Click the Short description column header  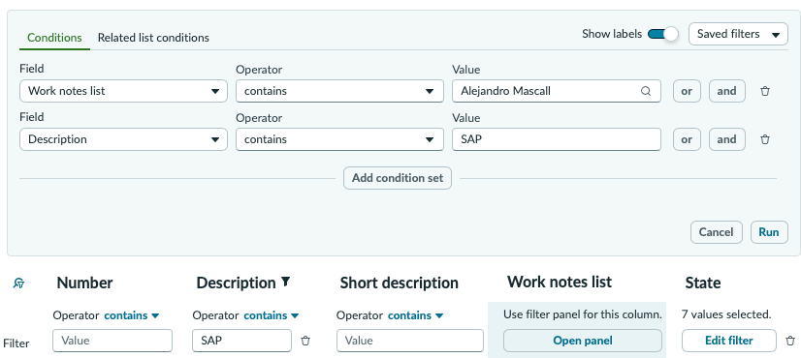[399, 283]
